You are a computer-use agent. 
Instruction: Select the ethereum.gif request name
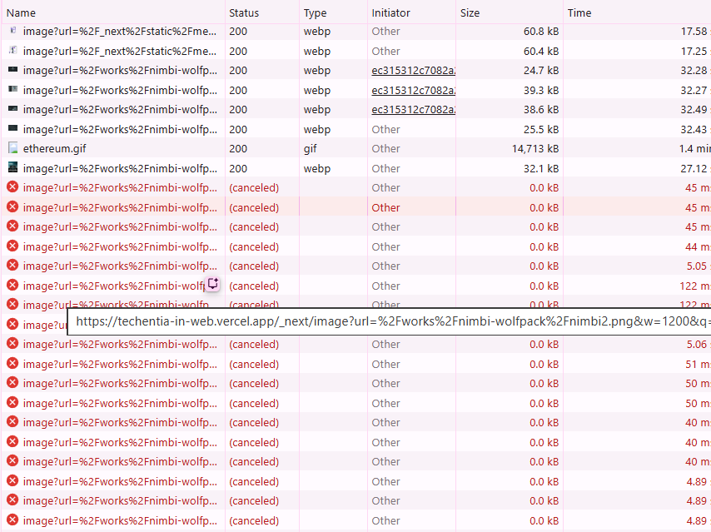(55, 148)
